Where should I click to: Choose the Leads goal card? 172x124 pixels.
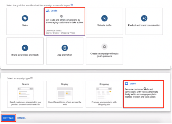(65, 21)
